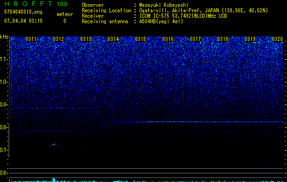
Task: Click the 1.1 kHz axis tick label
Action: [x=4, y=59]
